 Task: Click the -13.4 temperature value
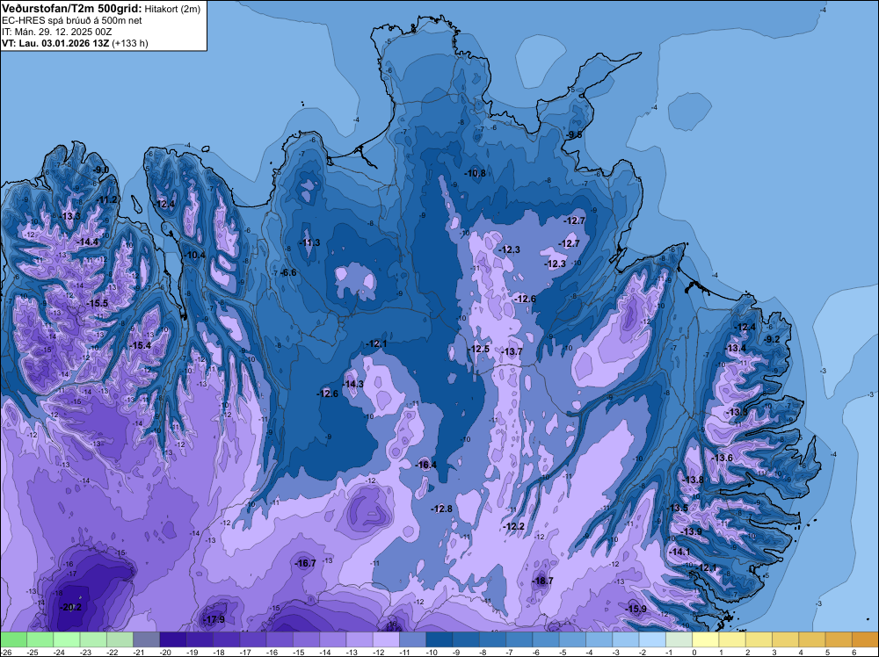(x=736, y=349)
